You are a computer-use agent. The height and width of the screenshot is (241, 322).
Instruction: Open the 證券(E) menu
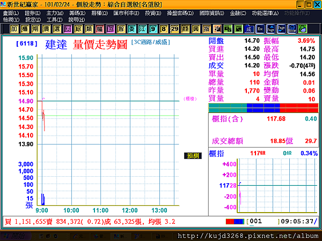coord(33,13)
